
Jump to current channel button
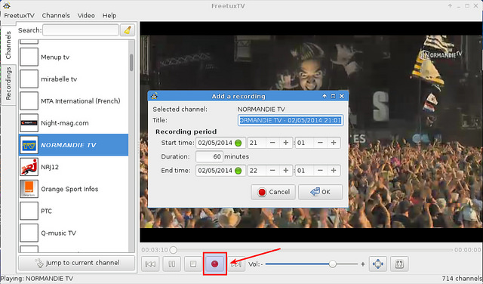click(x=77, y=263)
